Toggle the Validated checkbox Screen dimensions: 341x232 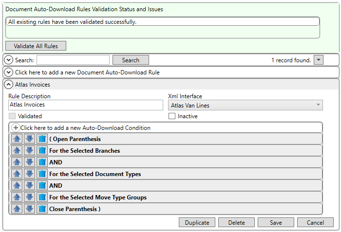[x=12, y=116]
